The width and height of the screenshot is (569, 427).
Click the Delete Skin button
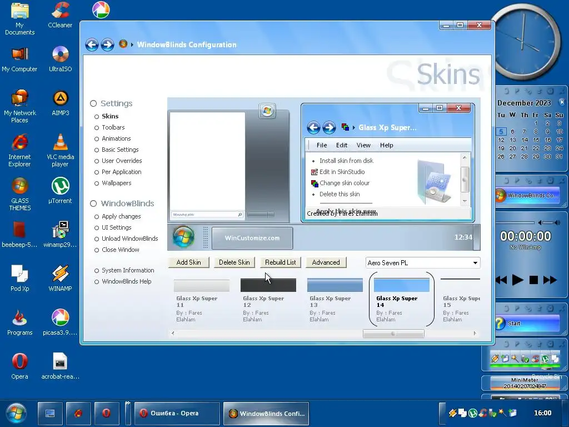(x=234, y=262)
